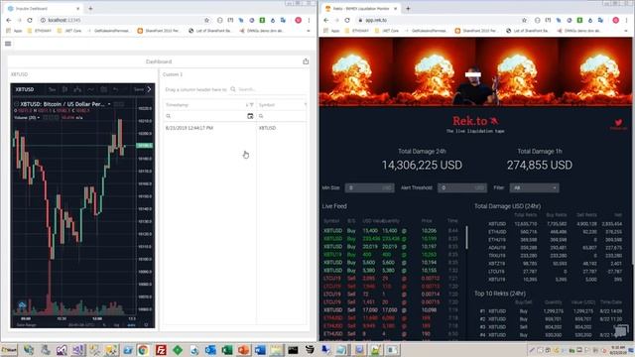
Task: Click the Live Feed scrollbar thumb
Action: (x=466, y=238)
